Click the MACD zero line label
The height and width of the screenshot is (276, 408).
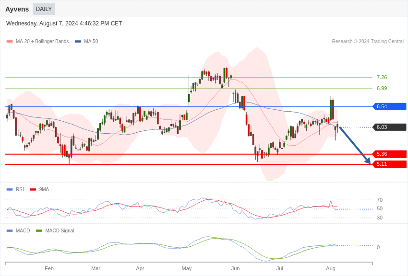point(378,247)
